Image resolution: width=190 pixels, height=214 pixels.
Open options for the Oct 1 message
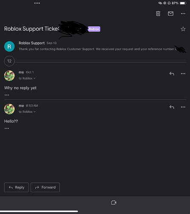(183, 74)
